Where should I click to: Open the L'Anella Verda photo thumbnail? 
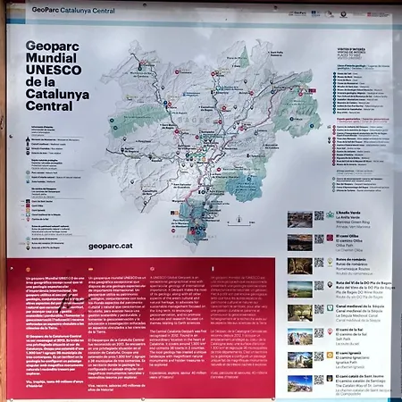coord(300,219)
